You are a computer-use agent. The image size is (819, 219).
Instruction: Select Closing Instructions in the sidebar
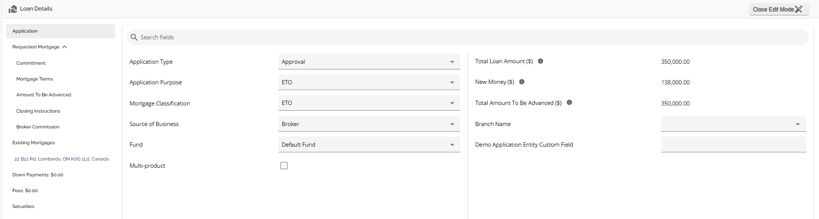[x=38, y=111]
